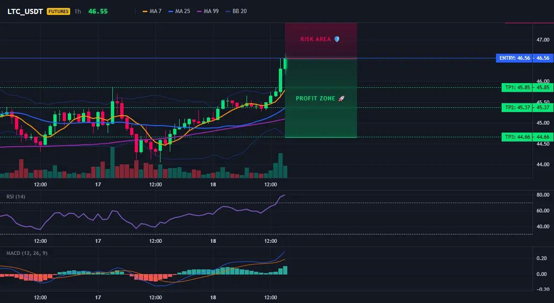Click the RISK AREA label
This screenshot has height=303, width=554.
pyautogui.click(x=315, y=39)
